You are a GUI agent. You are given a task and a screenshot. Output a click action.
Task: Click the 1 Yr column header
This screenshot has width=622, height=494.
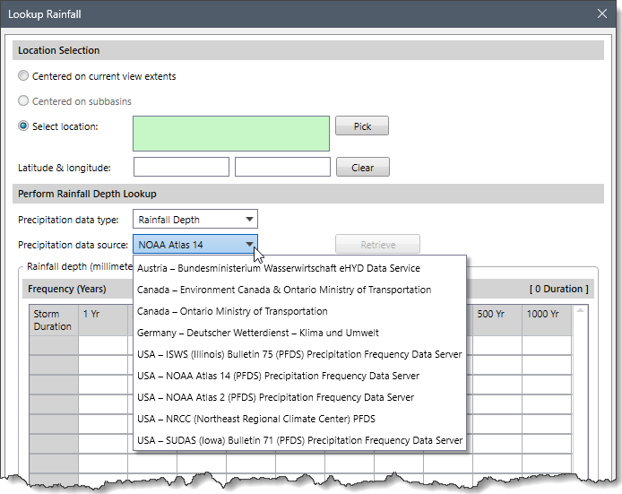click(103, 320)
